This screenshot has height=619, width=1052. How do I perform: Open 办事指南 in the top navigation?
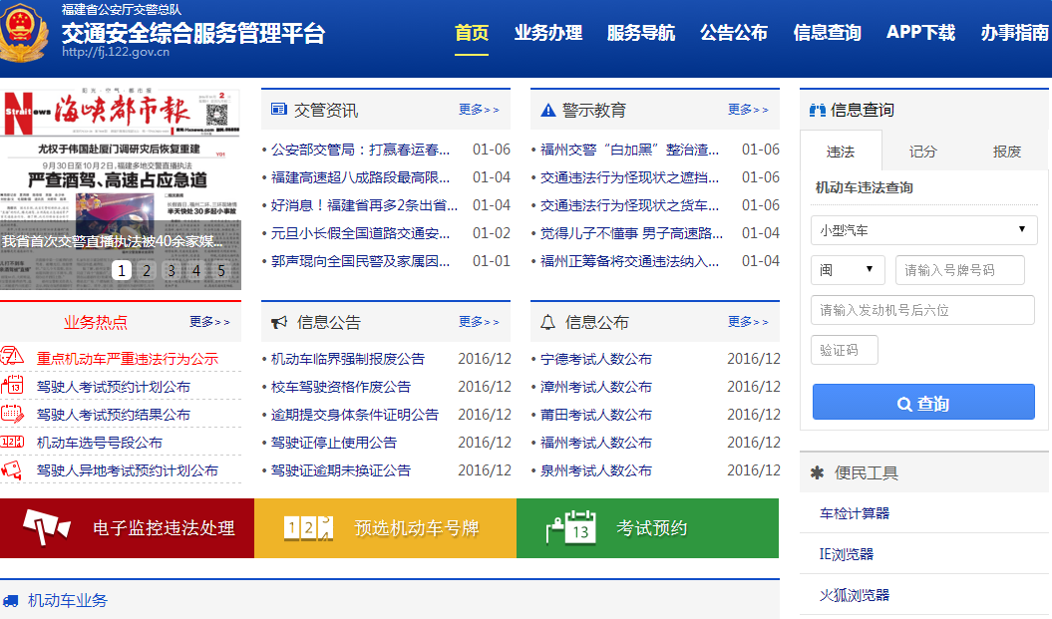click(x=1014, y=33)
